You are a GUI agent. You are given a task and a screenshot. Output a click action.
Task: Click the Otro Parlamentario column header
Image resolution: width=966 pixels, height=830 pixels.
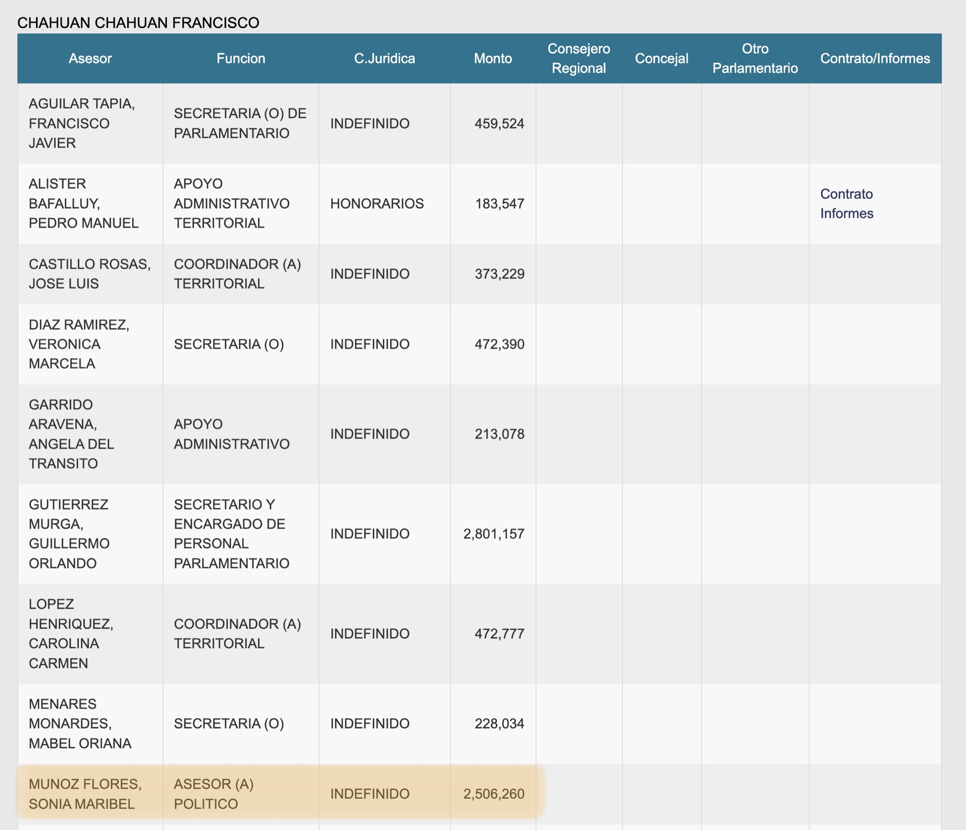click(755, 58)
